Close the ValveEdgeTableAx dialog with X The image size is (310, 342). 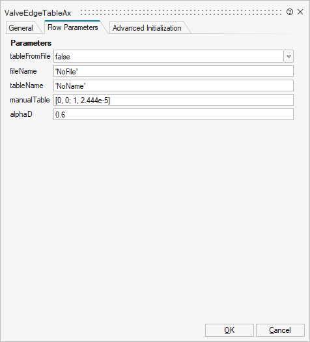pyautogui.click(x=300, y=12)
